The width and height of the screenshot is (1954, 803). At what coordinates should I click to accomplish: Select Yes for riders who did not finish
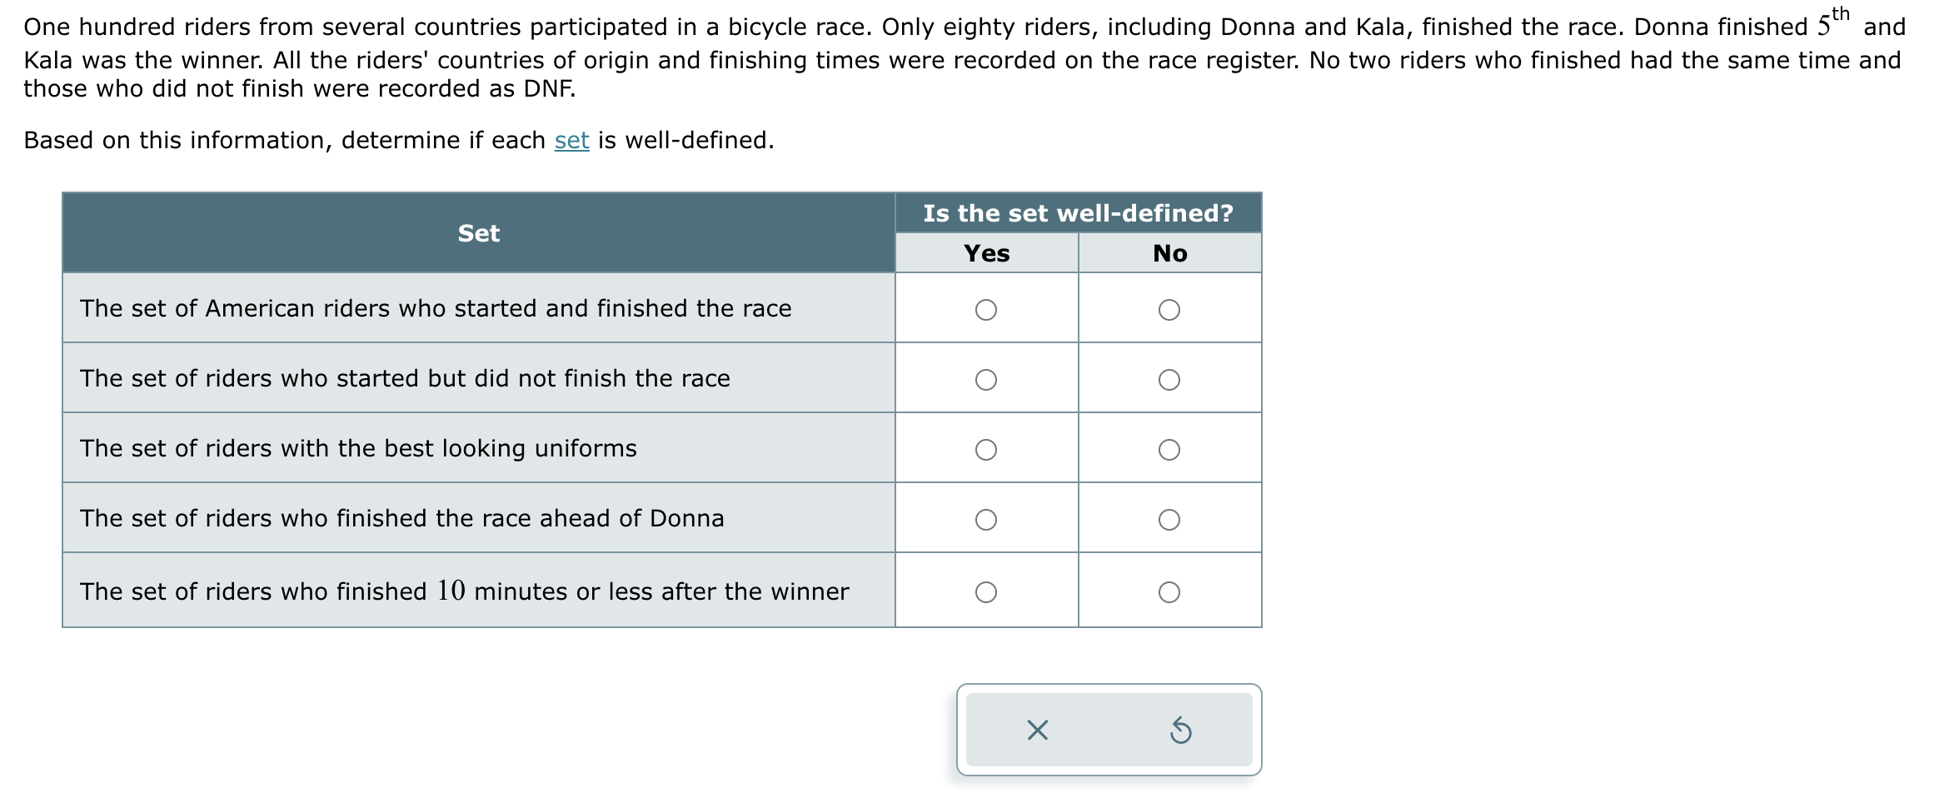(986, 380)
